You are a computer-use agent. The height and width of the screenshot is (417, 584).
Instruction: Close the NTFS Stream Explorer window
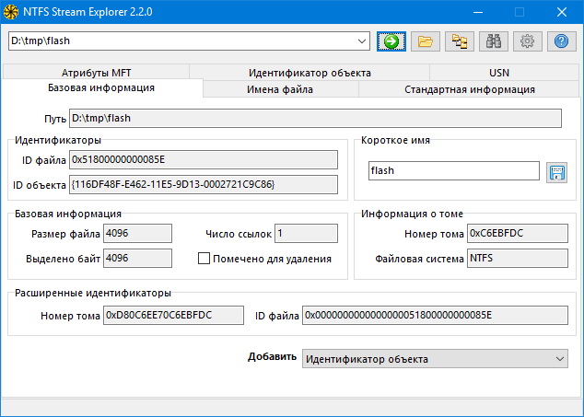point(562,12)
